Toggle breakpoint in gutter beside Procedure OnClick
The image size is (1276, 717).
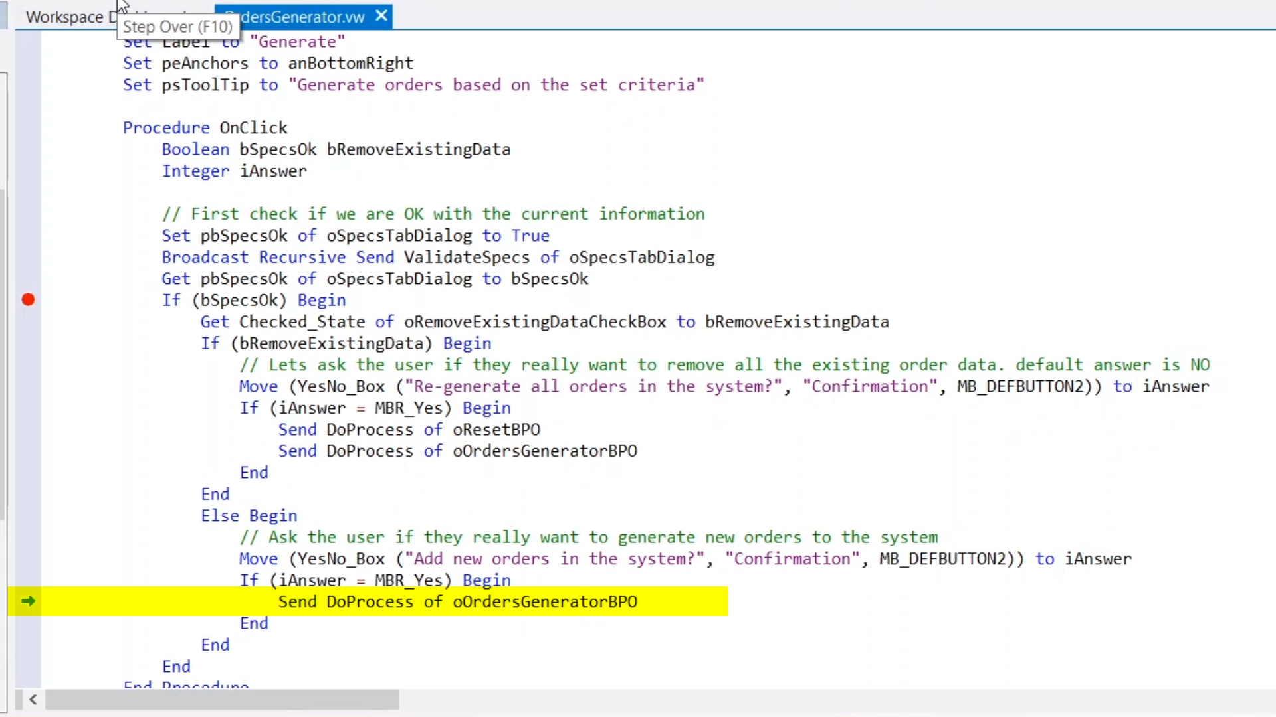tap(28, 128)
